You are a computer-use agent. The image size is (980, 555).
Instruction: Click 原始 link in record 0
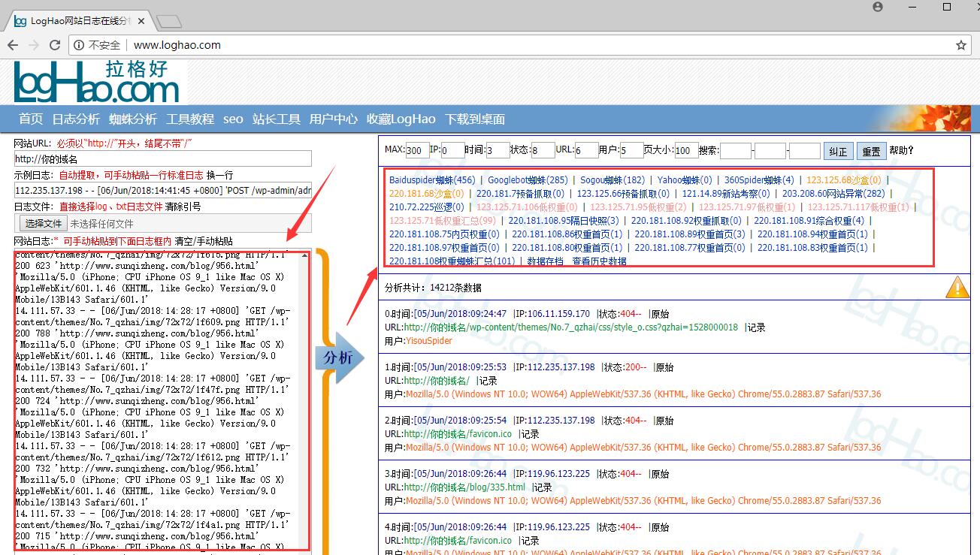[x=660, y=314]
